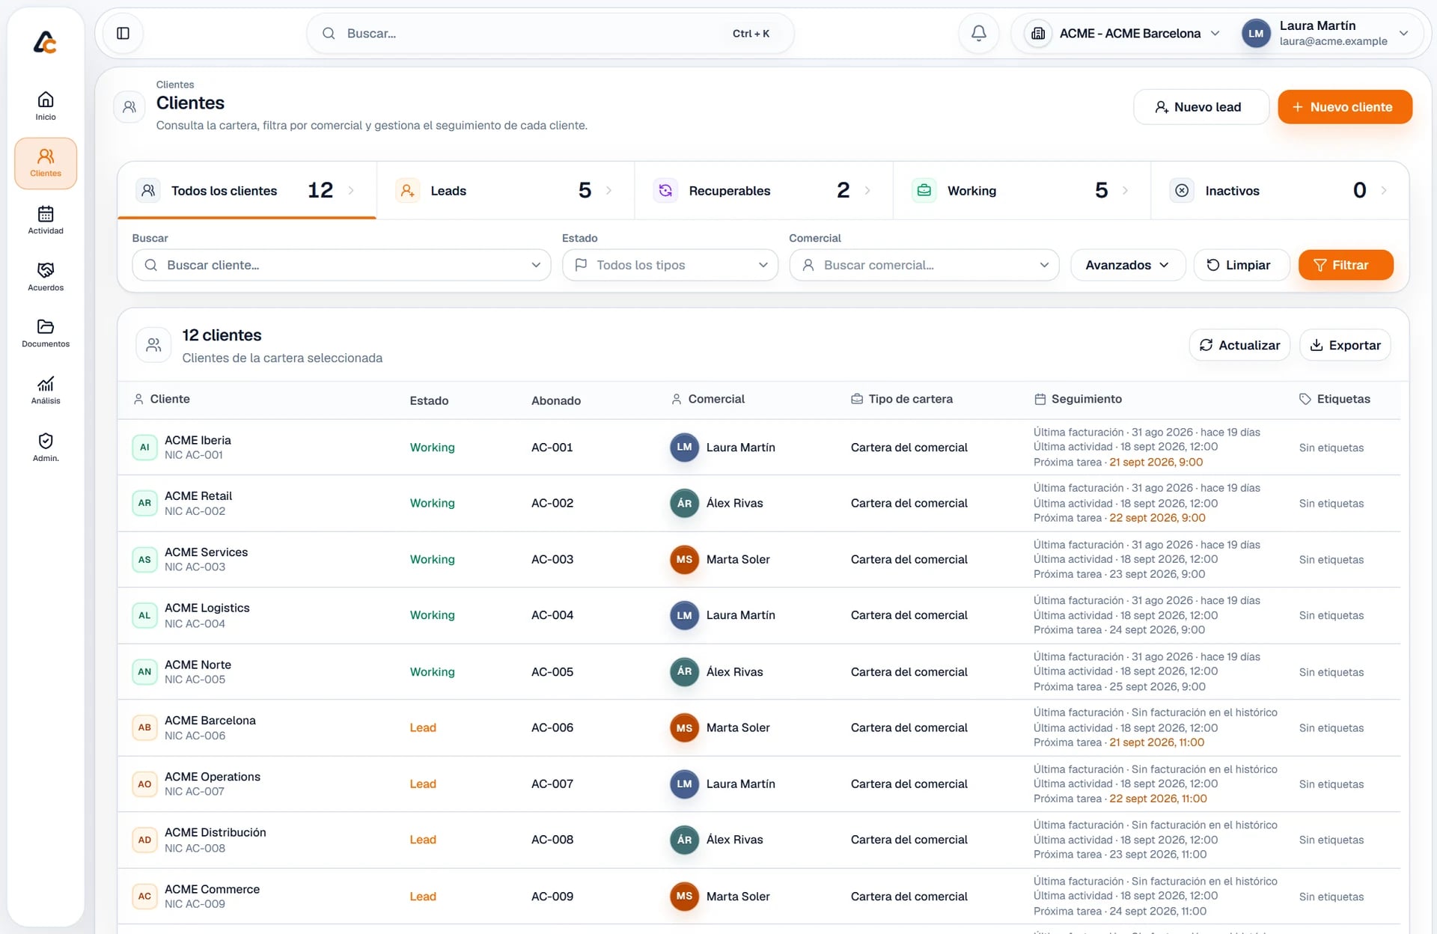Click the AR avatar of ACME Retail

pos(144,504)
